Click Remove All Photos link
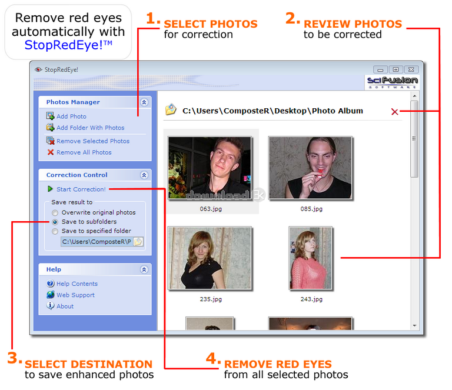 click(84, 152)
